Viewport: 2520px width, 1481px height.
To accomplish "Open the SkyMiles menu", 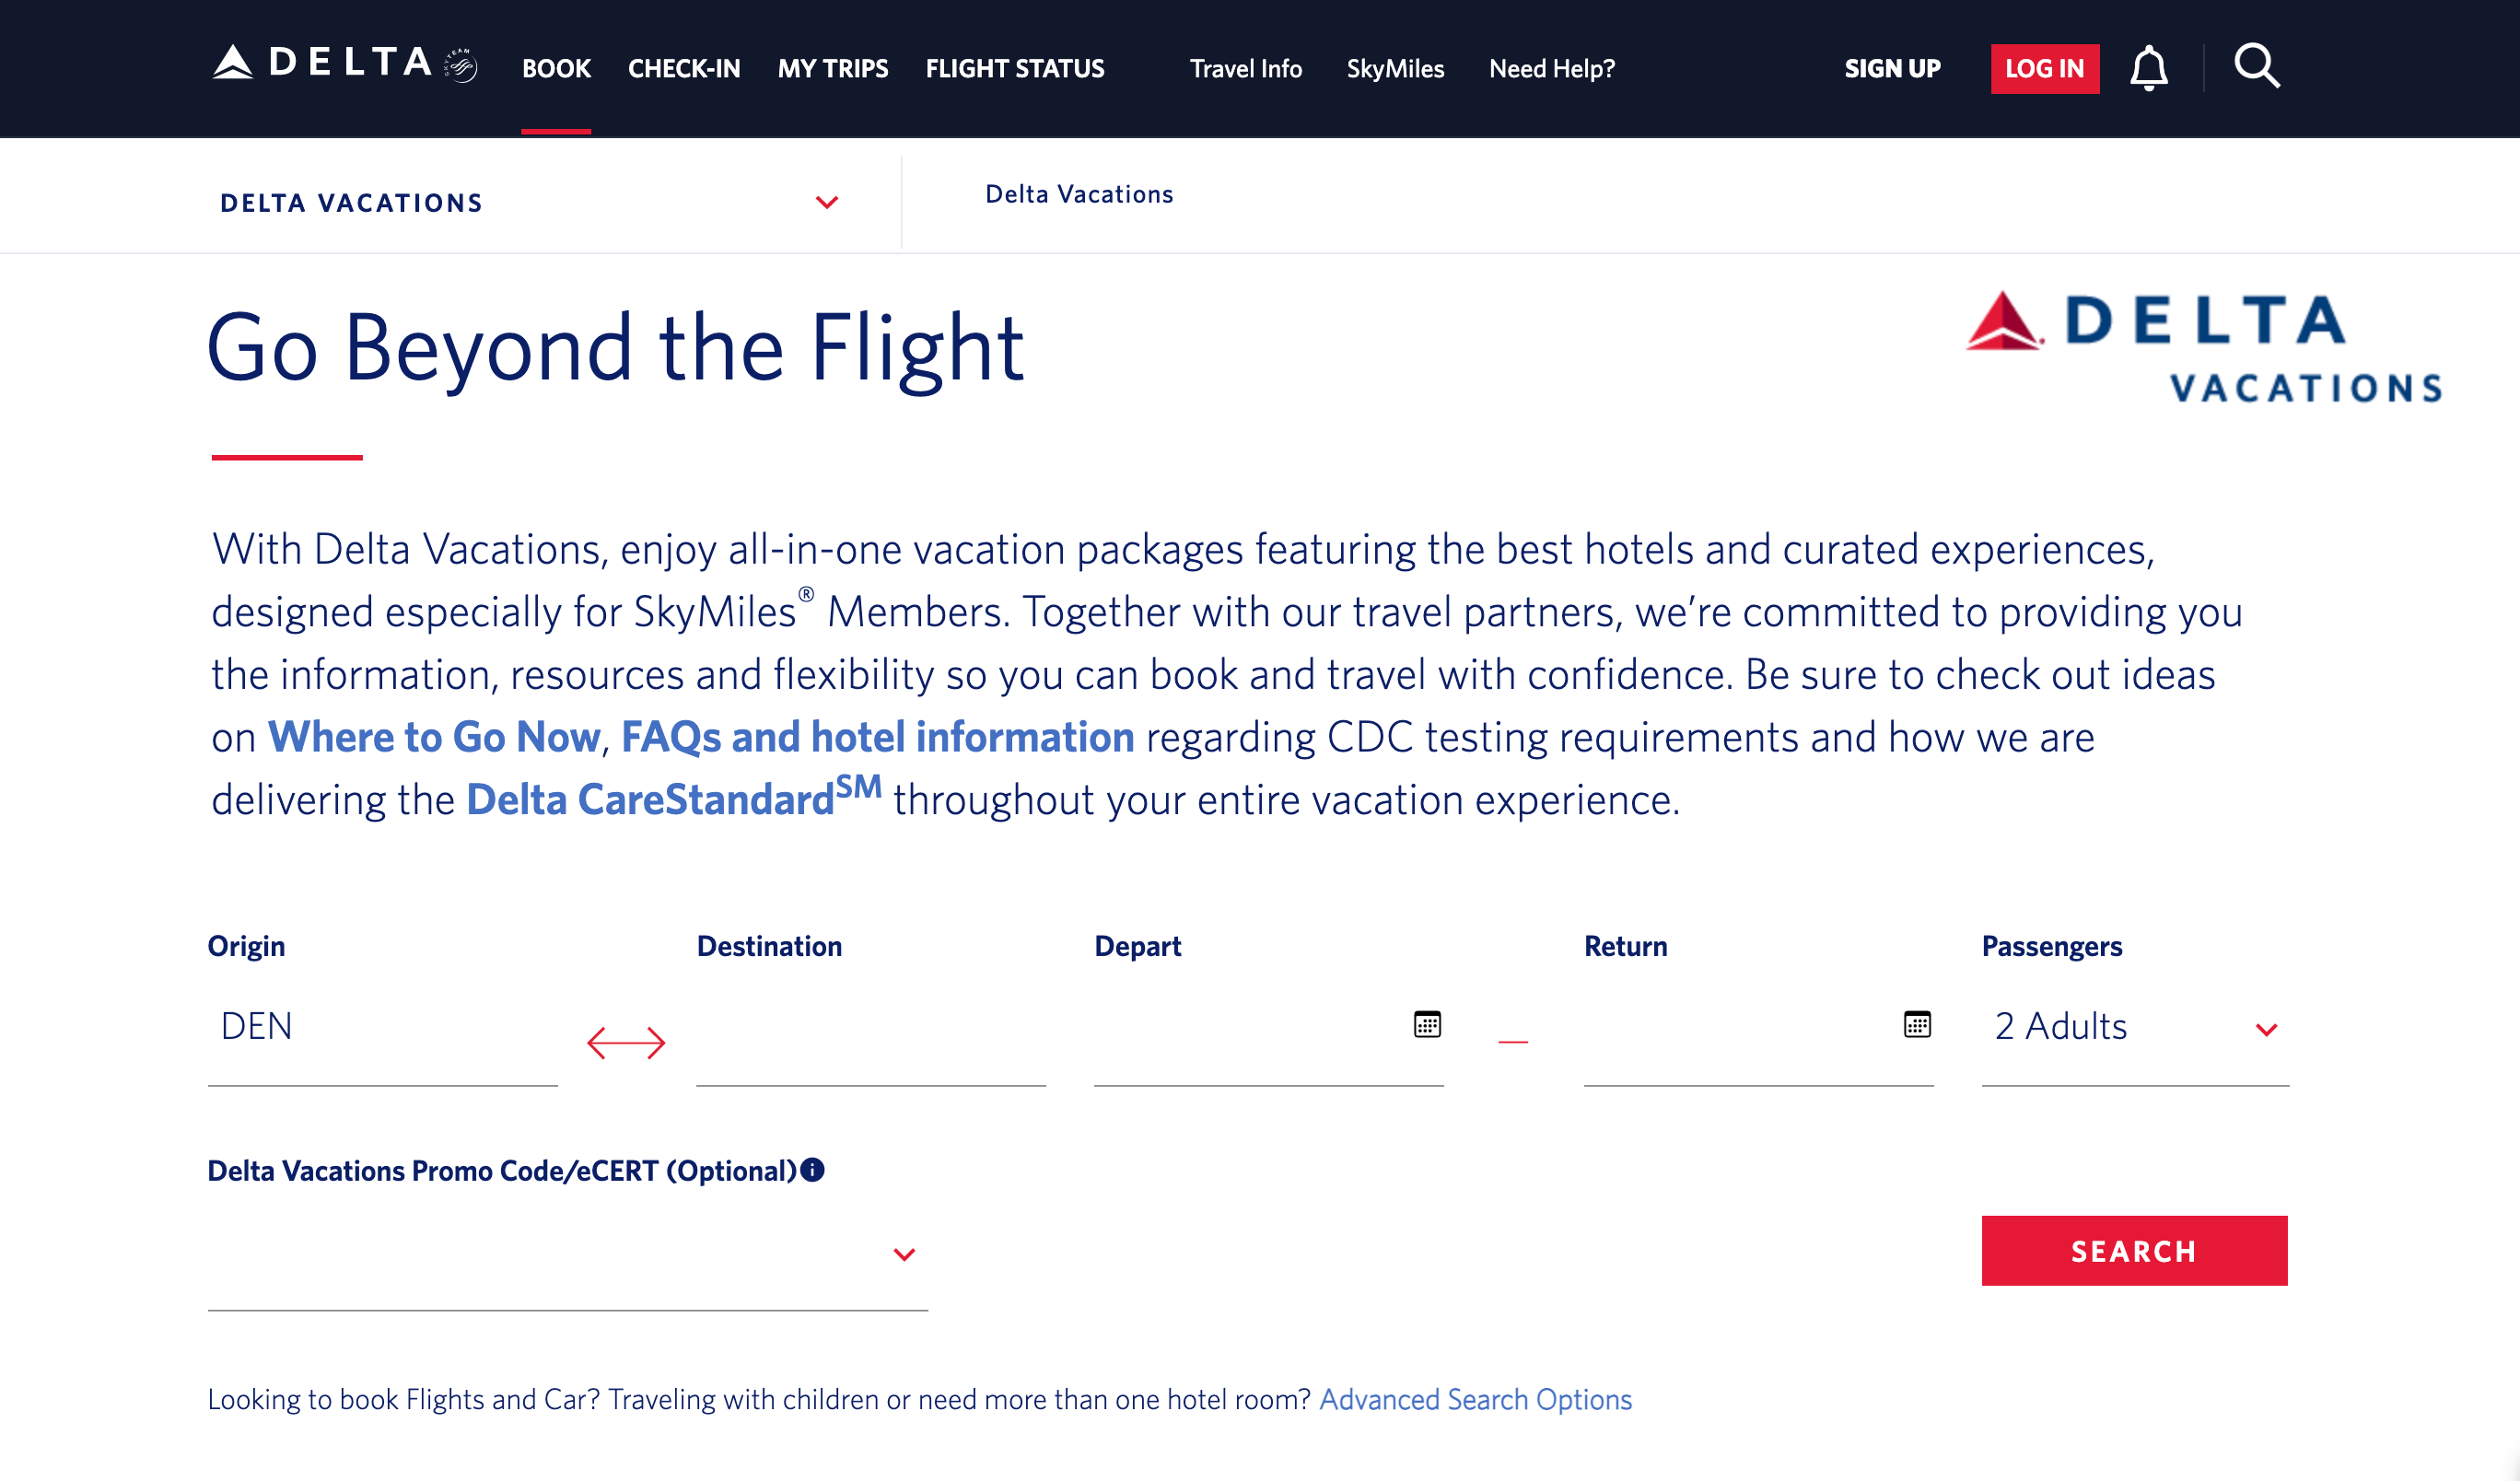I will [x=1395, y=68].
